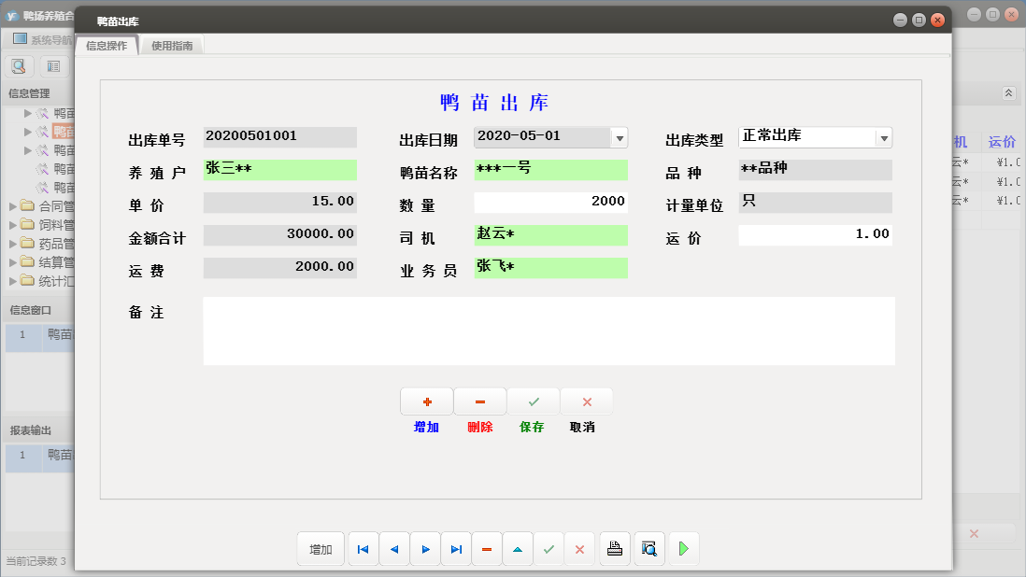Screen dimensions: 1026x577
Task: Navigate to the first record using the toolbar
Action: tap(363, 549)
